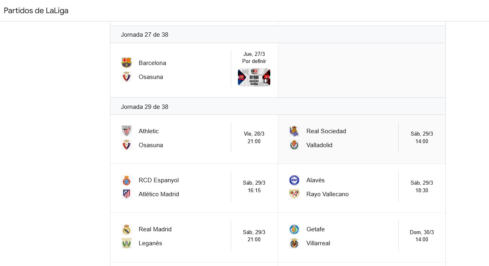Image resolution: width=489 pixels, height=266 pixels.
Task: Click the Real Sociedad crest icon
Action: [x=294, y=131]
